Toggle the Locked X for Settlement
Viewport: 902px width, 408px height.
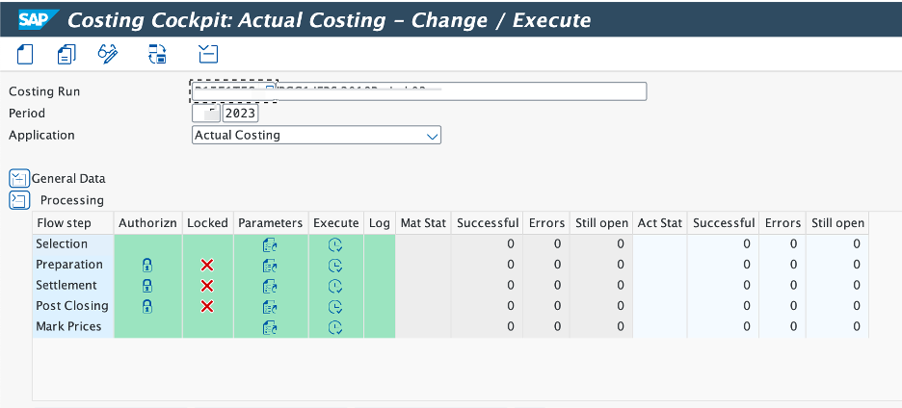tap(207, 286)
